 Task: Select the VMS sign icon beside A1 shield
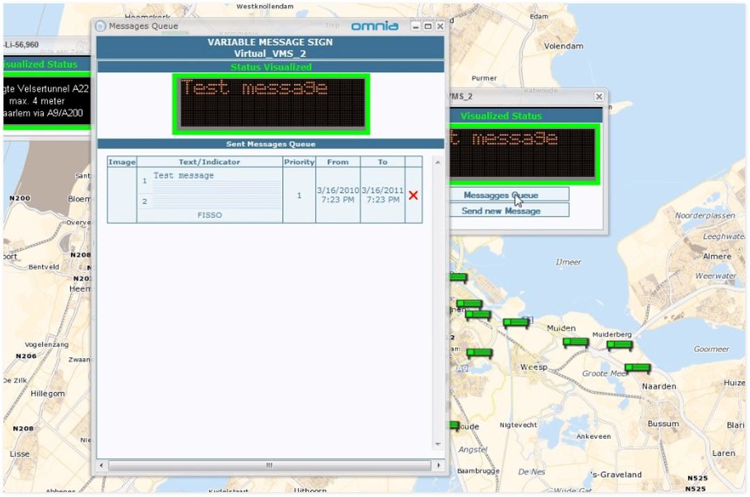516,323
